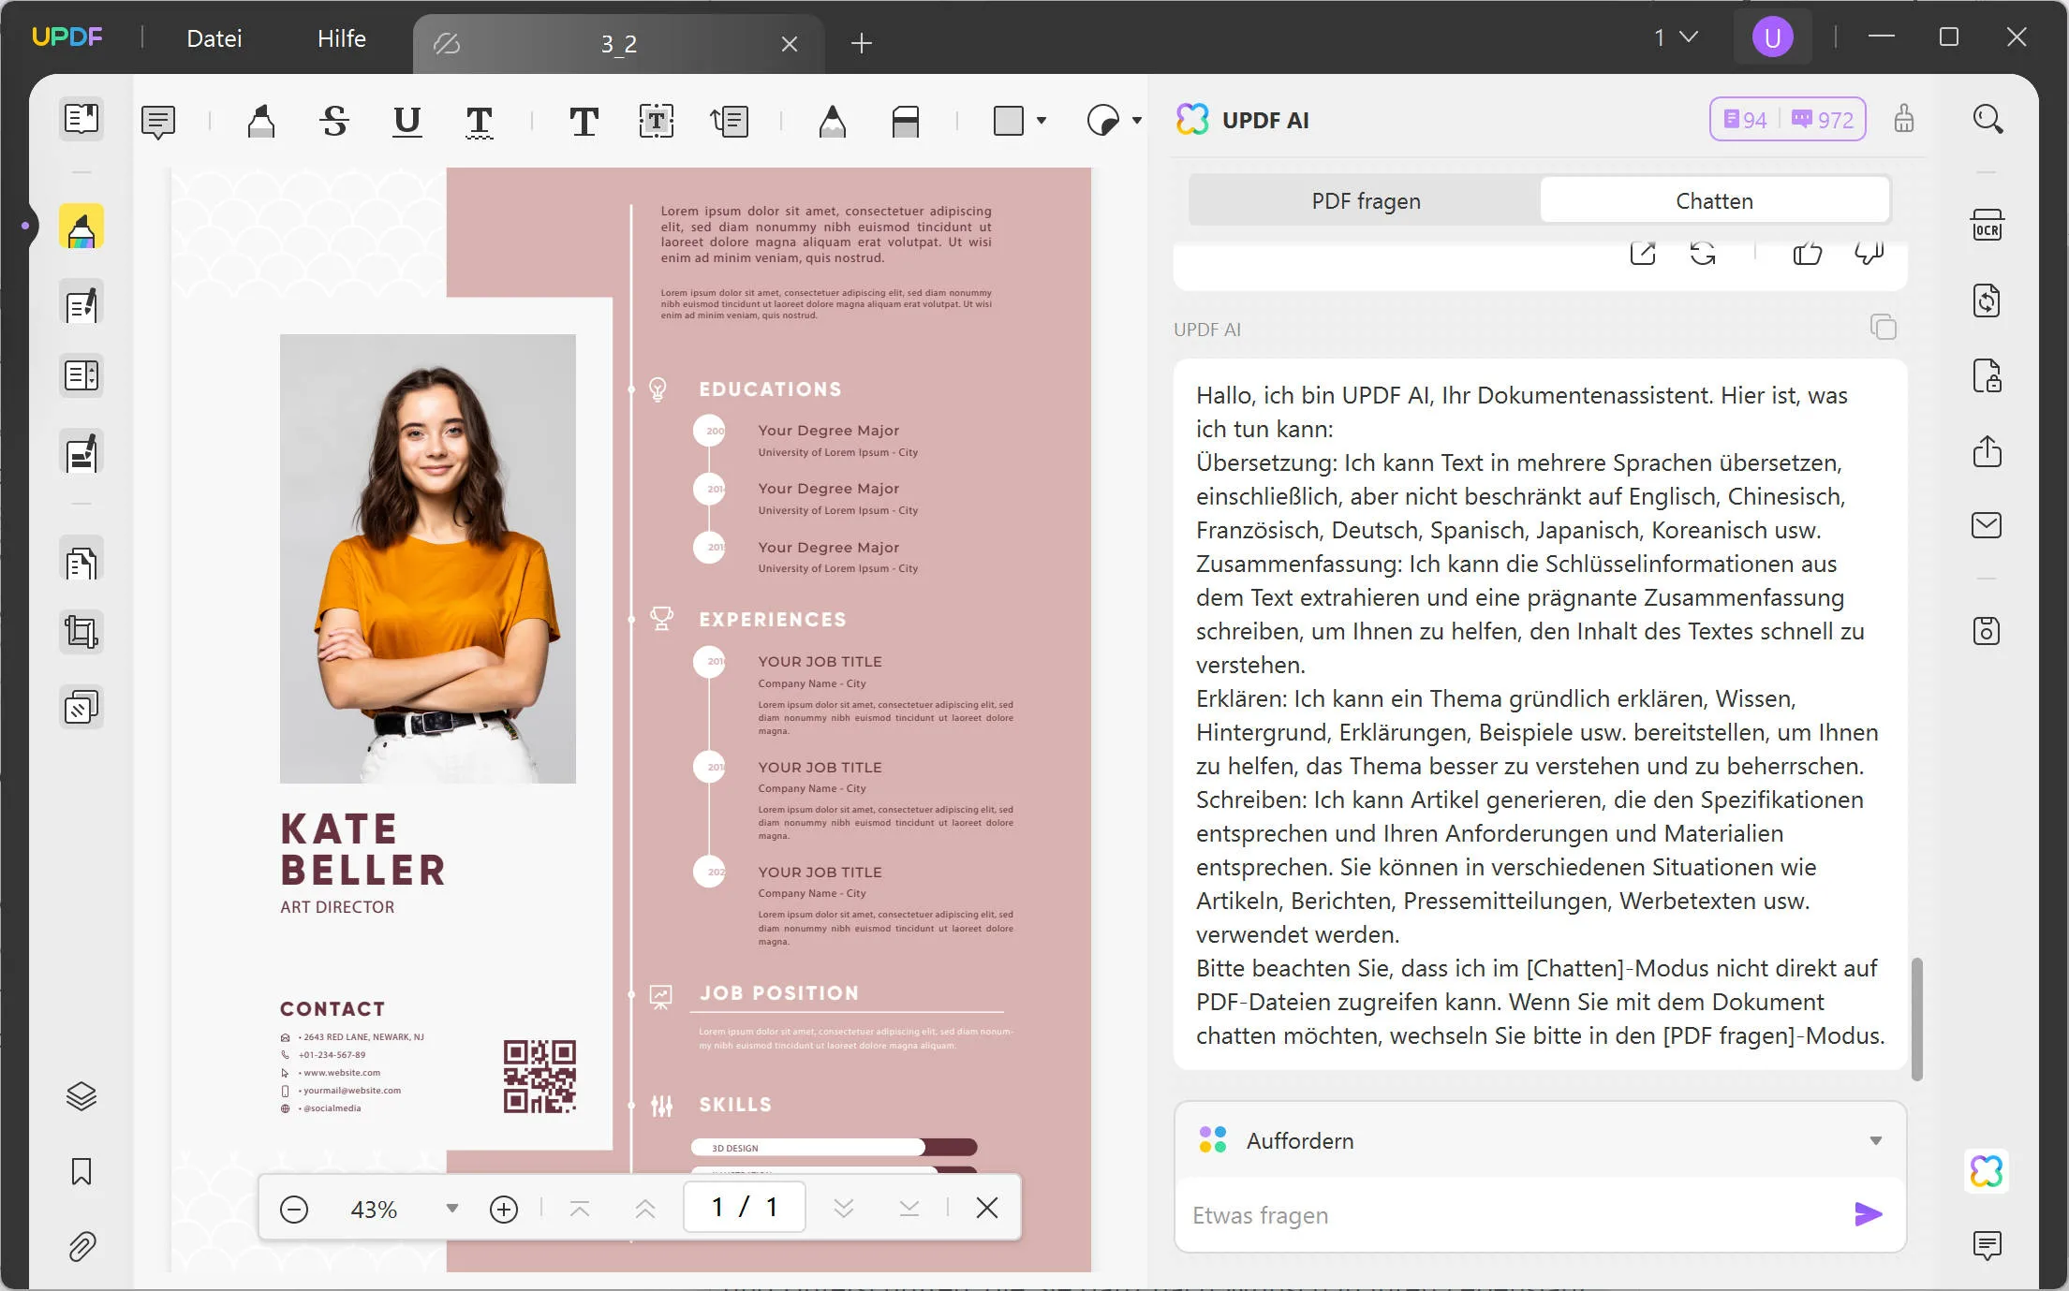Select the underline annotation tool
The height and width of the screenshot is (1291, 2069).
coord(406,122)
